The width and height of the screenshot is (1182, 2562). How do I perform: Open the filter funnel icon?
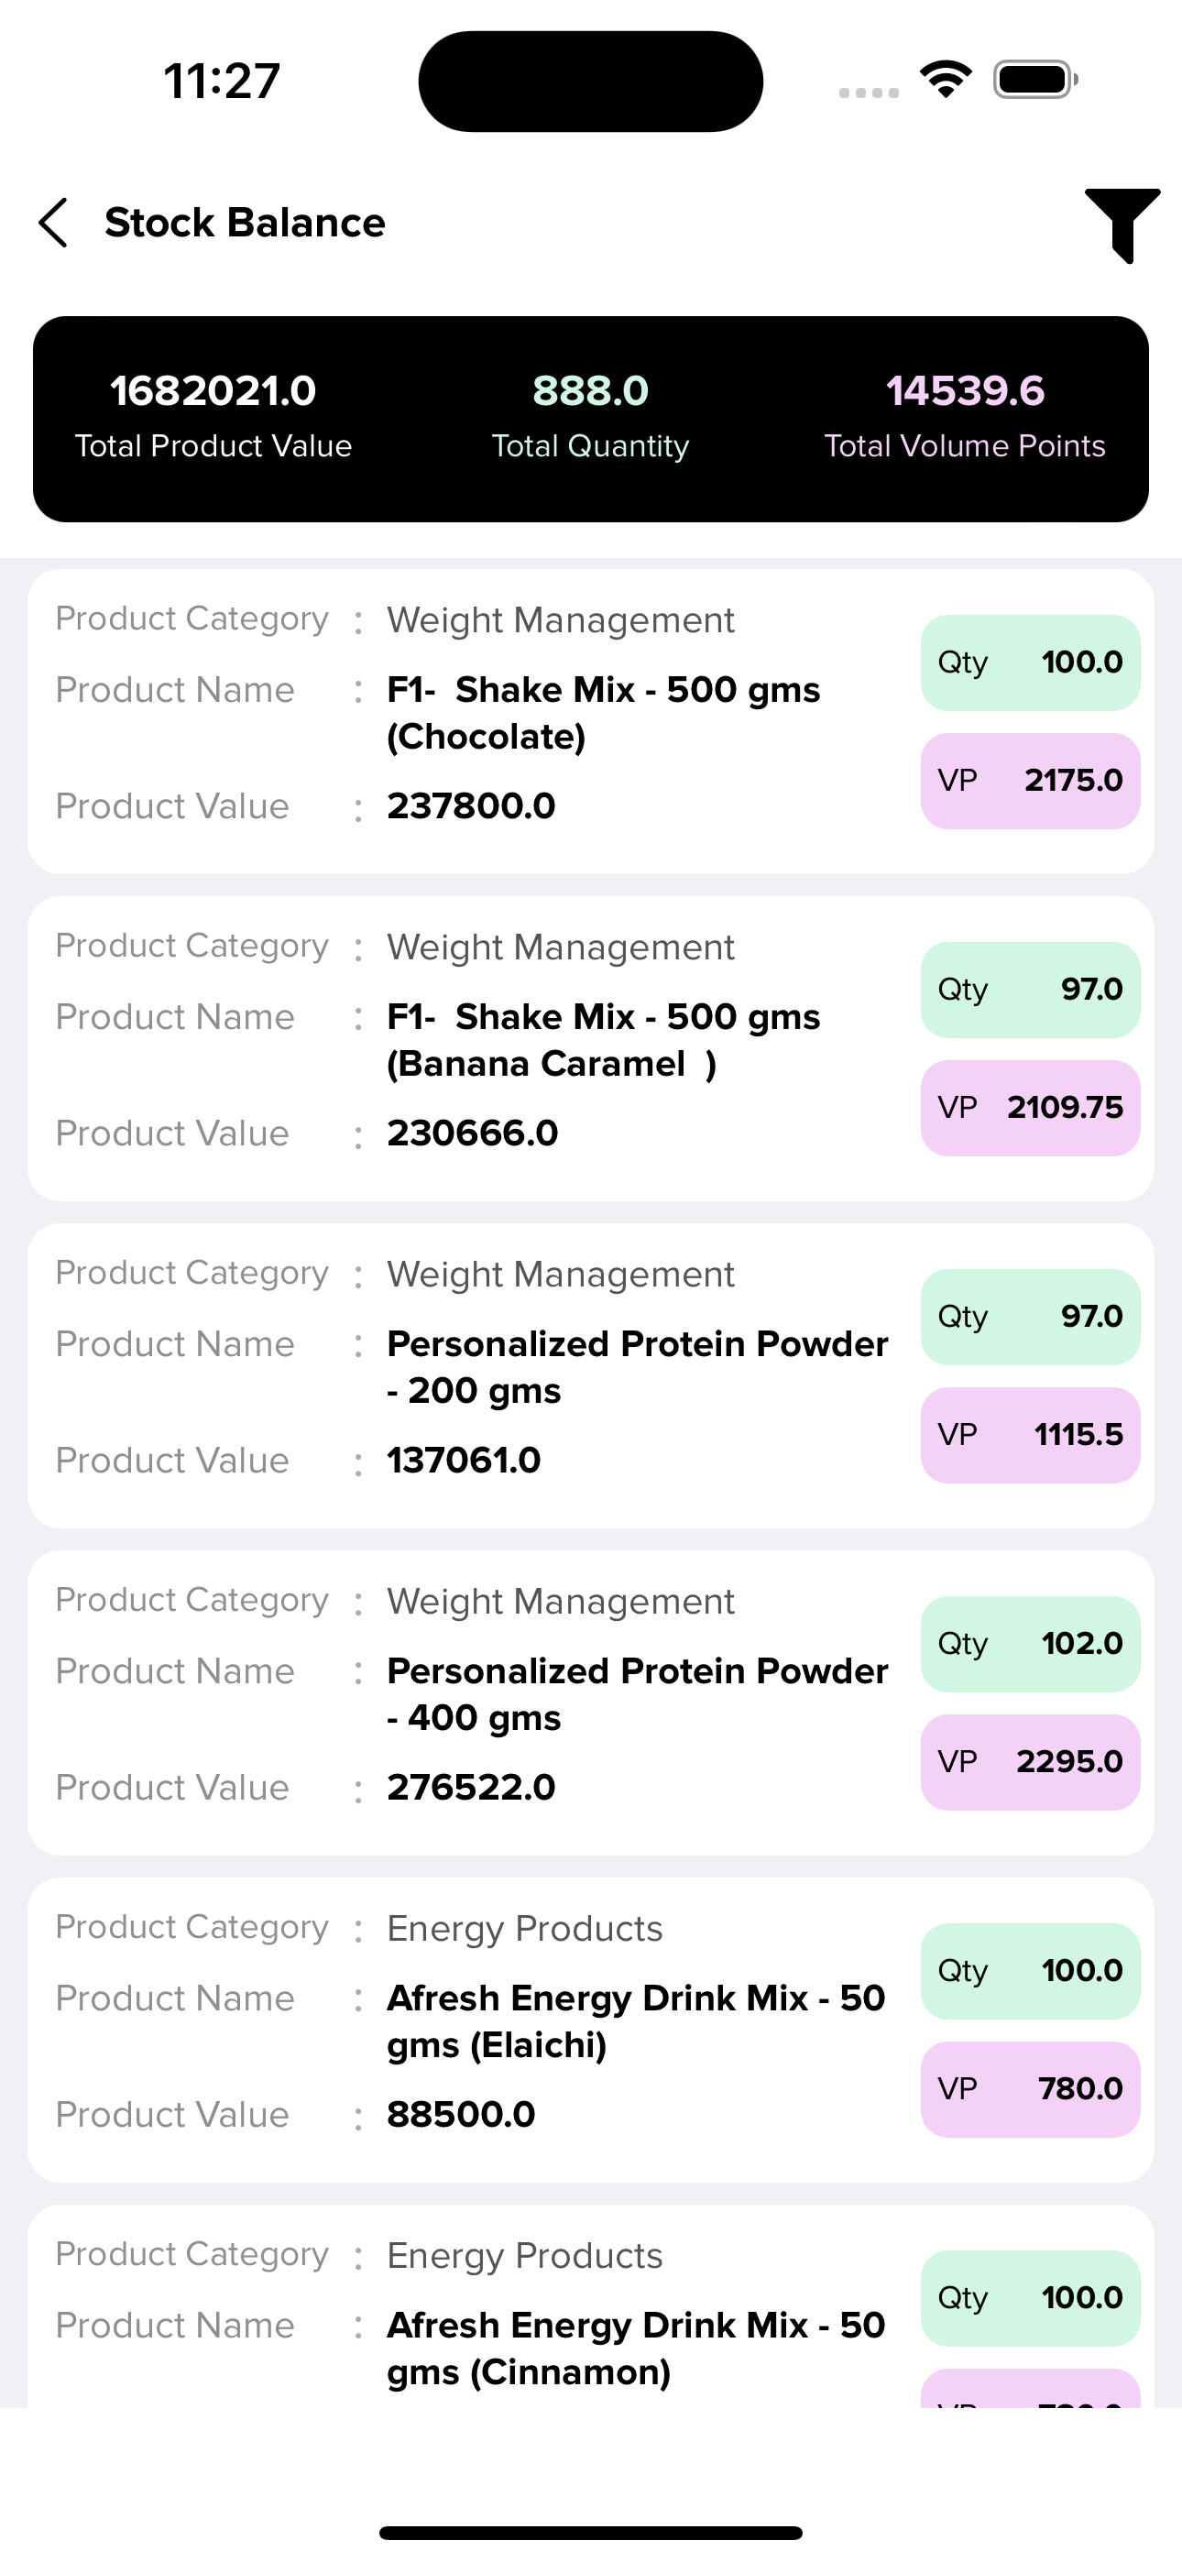point(1122,224)
